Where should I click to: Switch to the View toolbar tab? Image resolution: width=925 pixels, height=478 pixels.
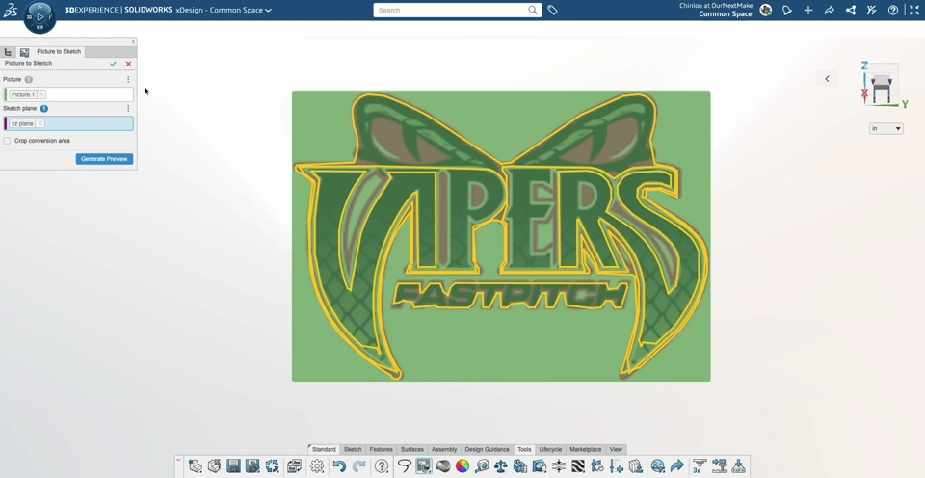click(616, 450)
